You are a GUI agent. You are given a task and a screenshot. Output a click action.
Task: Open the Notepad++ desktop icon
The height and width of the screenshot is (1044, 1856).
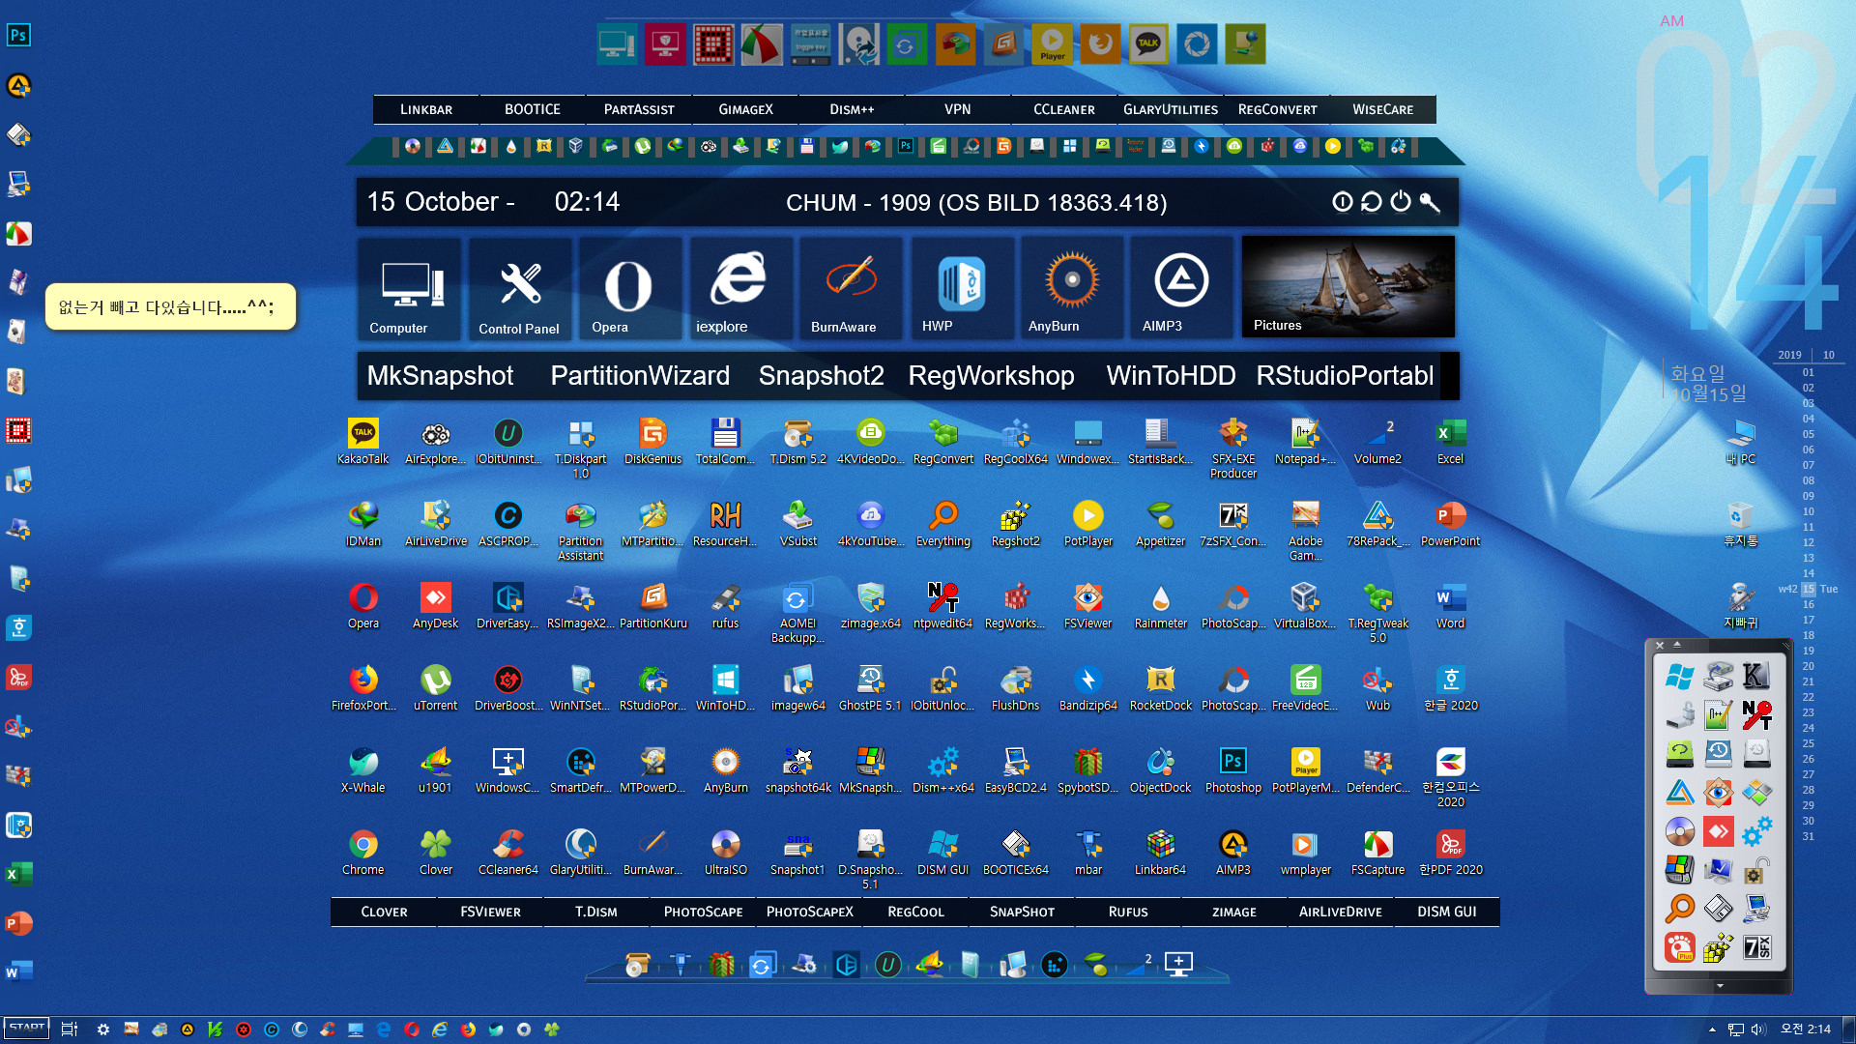[1305, 442]
